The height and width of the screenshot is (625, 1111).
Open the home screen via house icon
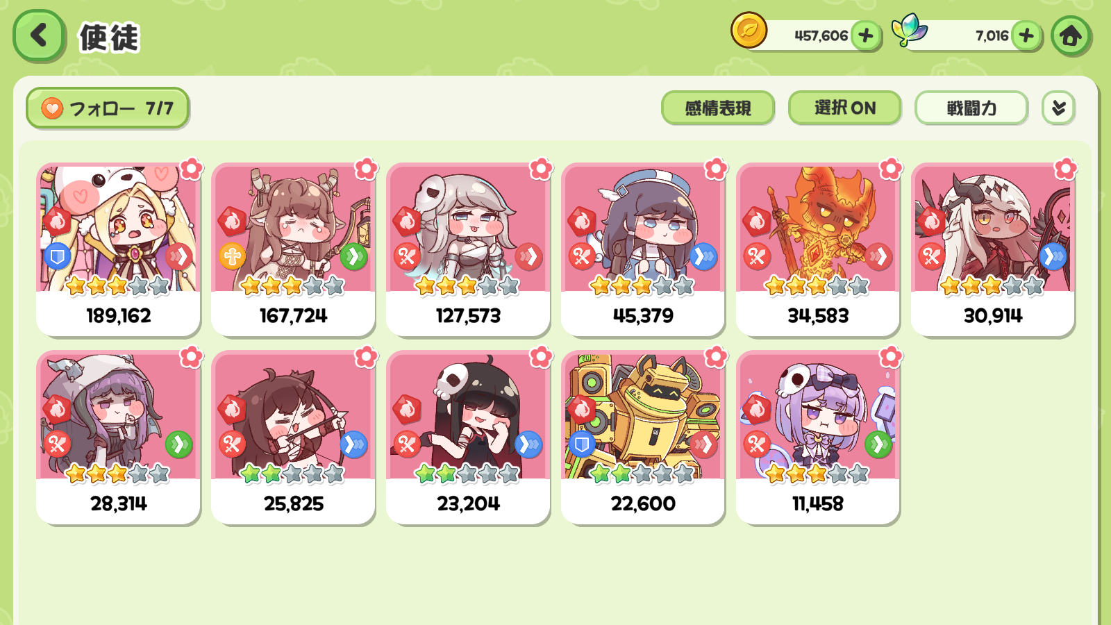coord(1070,35)
